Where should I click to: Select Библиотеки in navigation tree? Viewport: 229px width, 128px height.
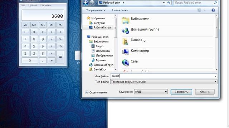click(99, 42)
